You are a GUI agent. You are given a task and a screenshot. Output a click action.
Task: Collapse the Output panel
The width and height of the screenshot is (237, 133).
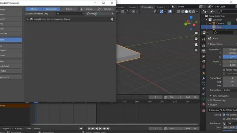pos(208,105)
